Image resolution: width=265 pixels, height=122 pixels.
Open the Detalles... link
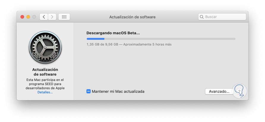(45, 92)
